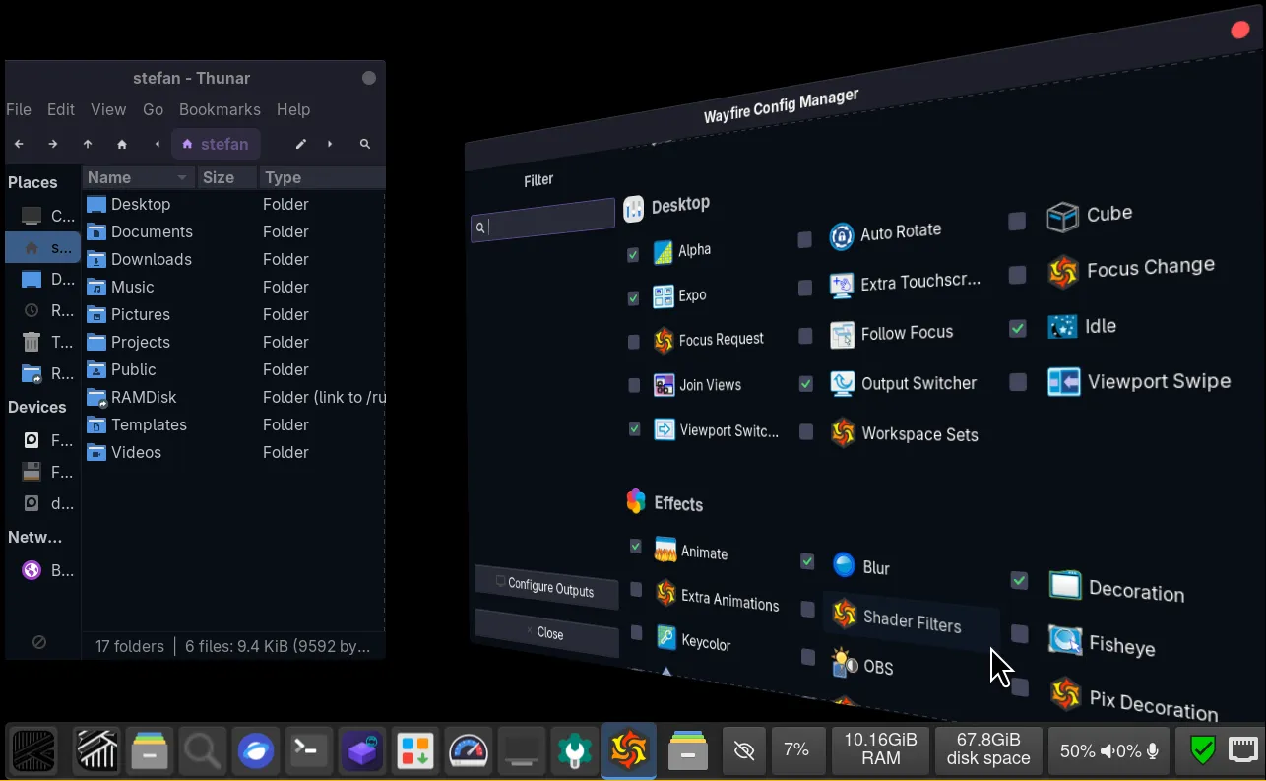The height and width of the screenshot is (781, 1266).
Task: Open the Help menu in Thunar
Action: pos(293,109)
